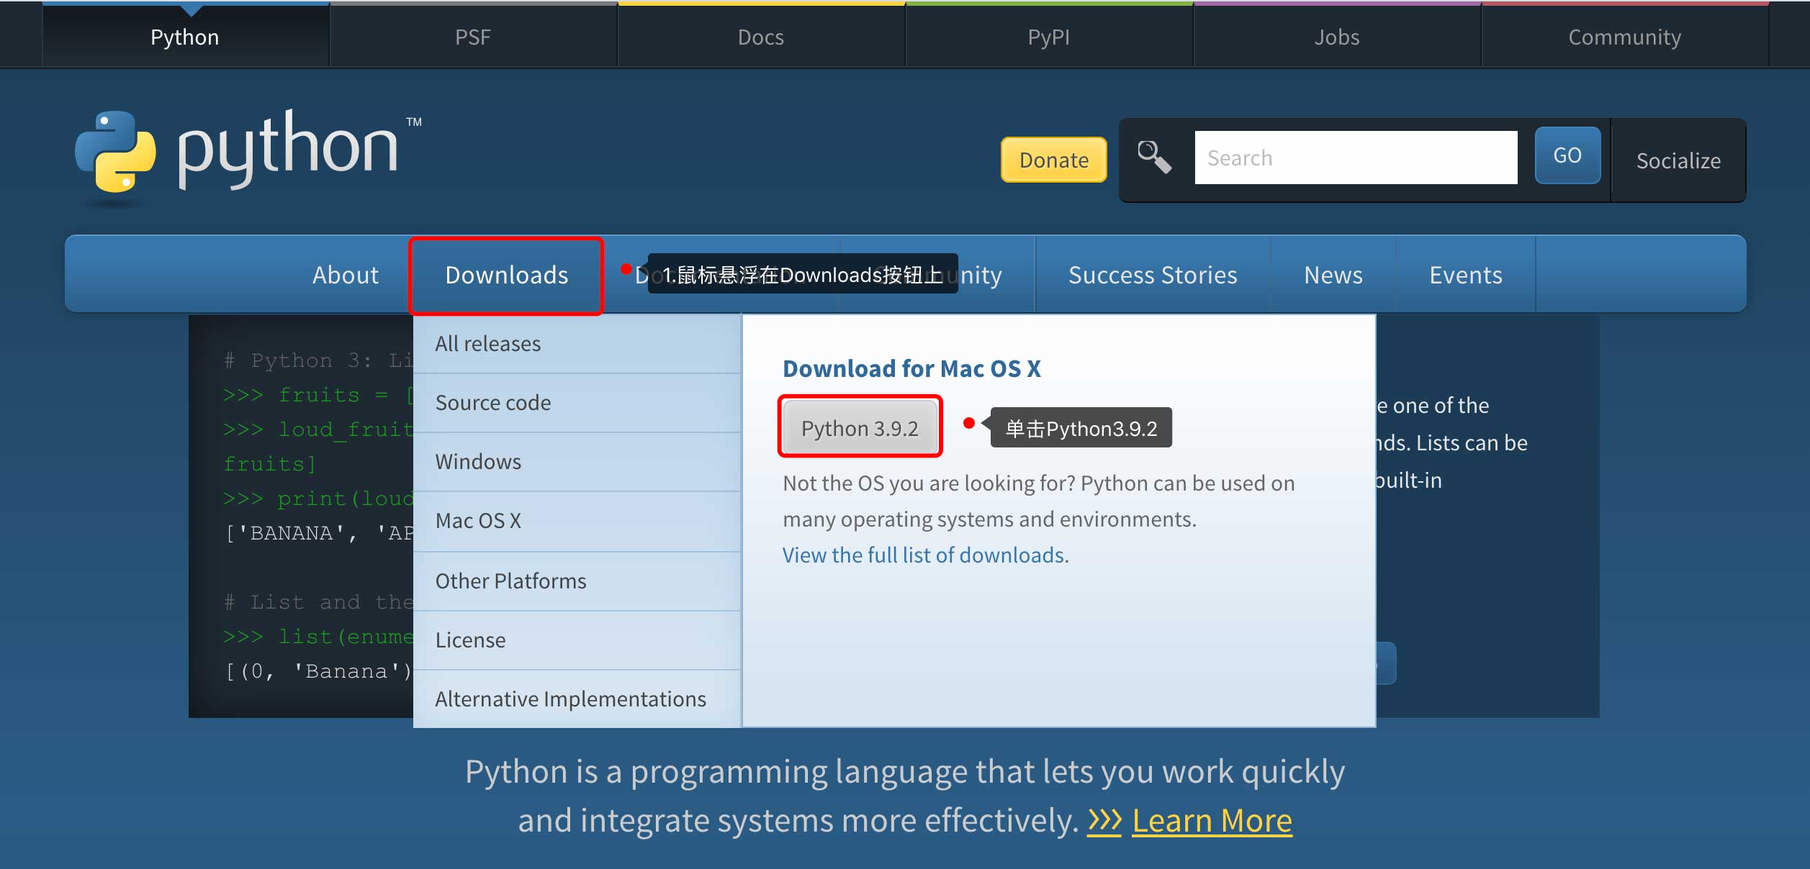Viewport: 1810px width, 869px height.
Task: Click inside the Search input field
Action: 1356,157
